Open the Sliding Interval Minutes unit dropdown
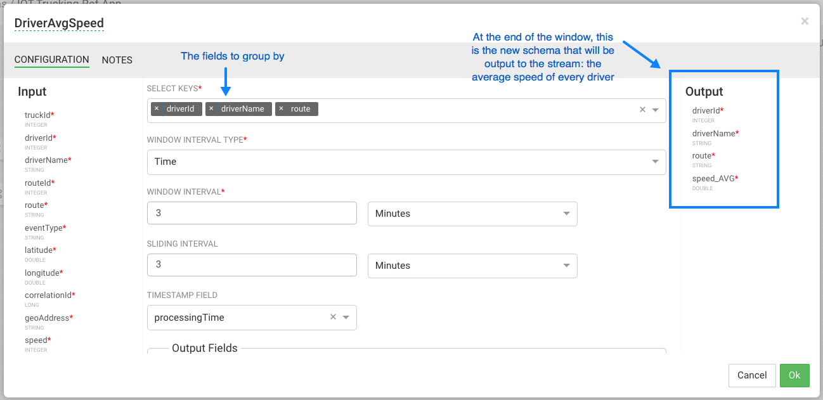 tap(472, 266)
